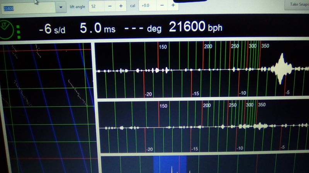309x173 pixels.
Task: Click the 350 marker in the second waveform
Action: tap(261, 105)
